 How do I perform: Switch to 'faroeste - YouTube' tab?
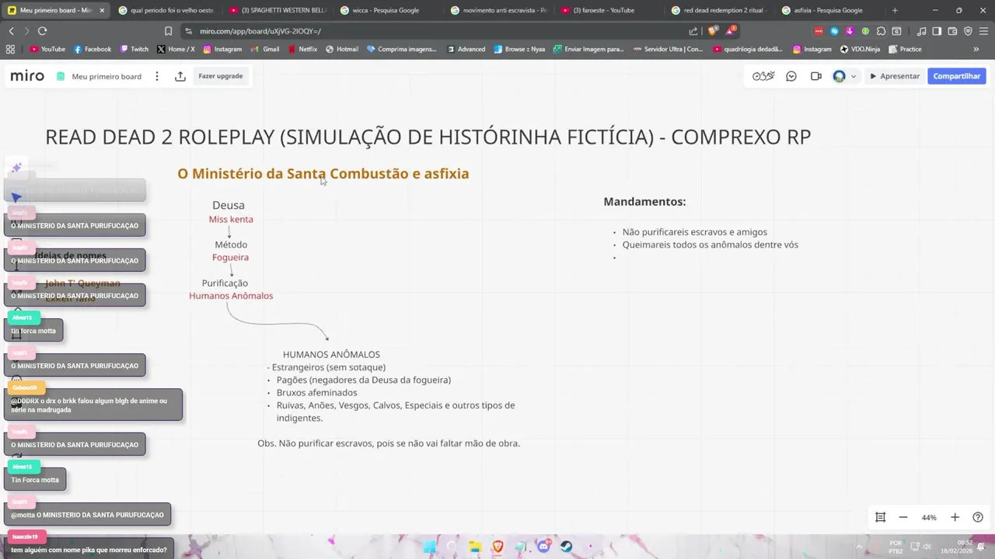tap(609, 10)
